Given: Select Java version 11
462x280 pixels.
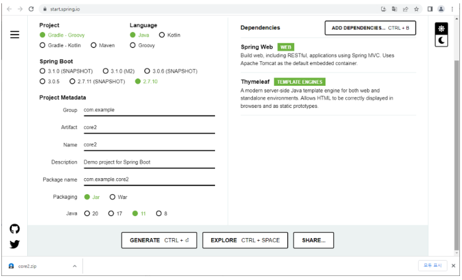Looking at the screenshot, I should tap(139, 213).
